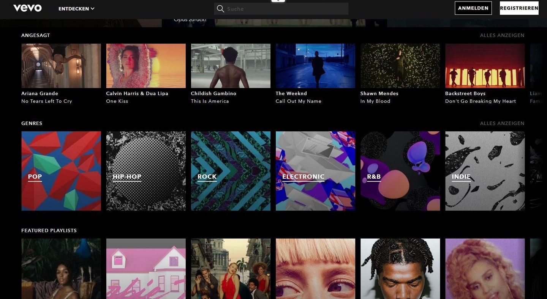This screenshot has height=299, width=547.
Task: Click the Call Out My Name title
Action: [x=299, y=101]
